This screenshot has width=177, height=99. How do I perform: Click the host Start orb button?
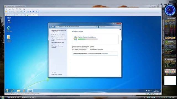pos(2,98)
